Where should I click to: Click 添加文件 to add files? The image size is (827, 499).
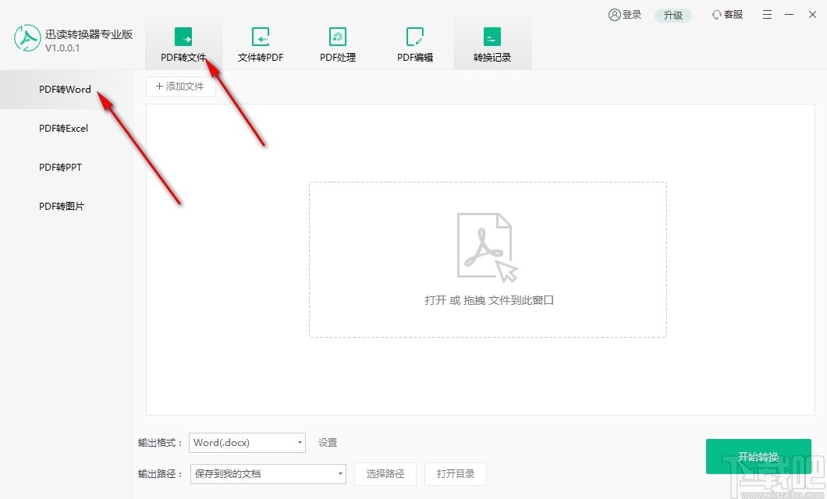coord(180,87)
